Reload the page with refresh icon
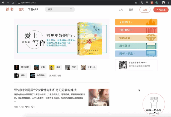This screenshot has width=171, height=117. pyautogui.click(x=13, y=2)
